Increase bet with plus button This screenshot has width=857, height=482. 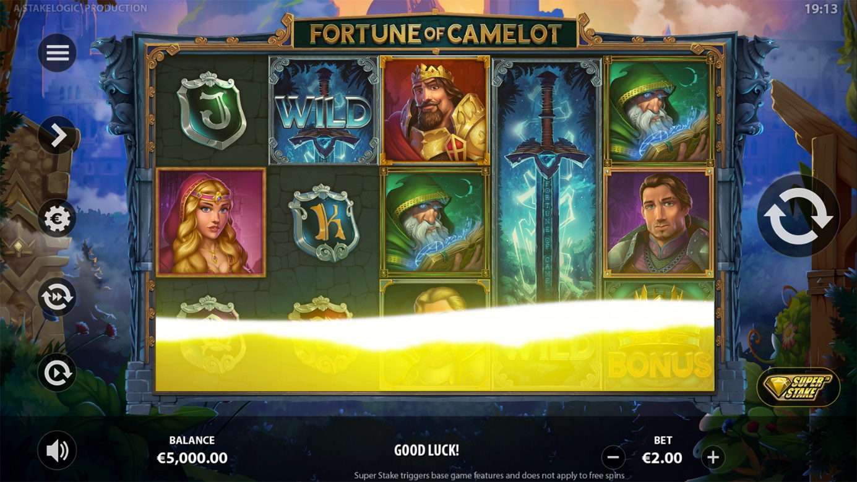tap(713, 457)
